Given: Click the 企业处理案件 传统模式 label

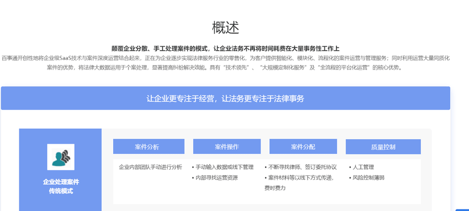Looking at the screenshot, I should point(61,187).
